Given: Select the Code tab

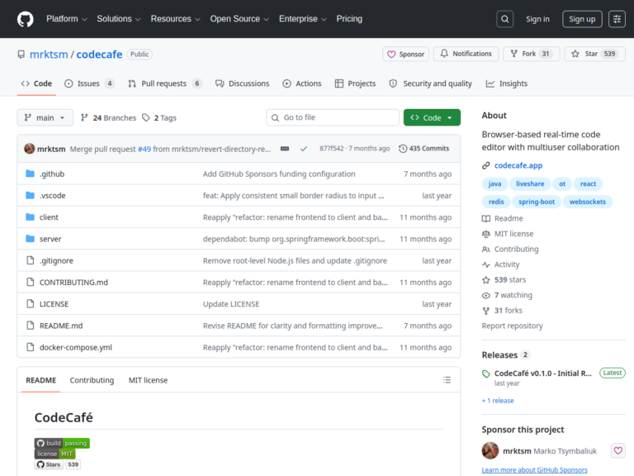Looking at the screenshot, I should click(36, 83).
